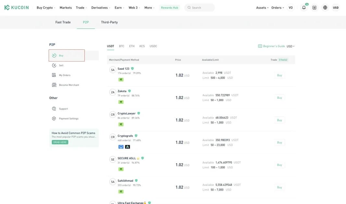Screen dimensions: 346x204
Task: Click Saad 123 payment method icon
Action: click(x=121, y=80)
